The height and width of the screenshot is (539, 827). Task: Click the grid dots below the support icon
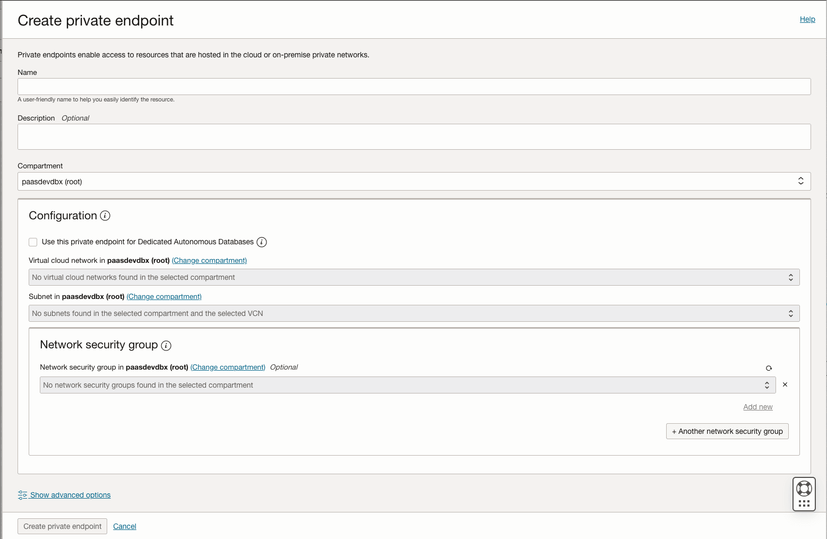click(804, 503)
